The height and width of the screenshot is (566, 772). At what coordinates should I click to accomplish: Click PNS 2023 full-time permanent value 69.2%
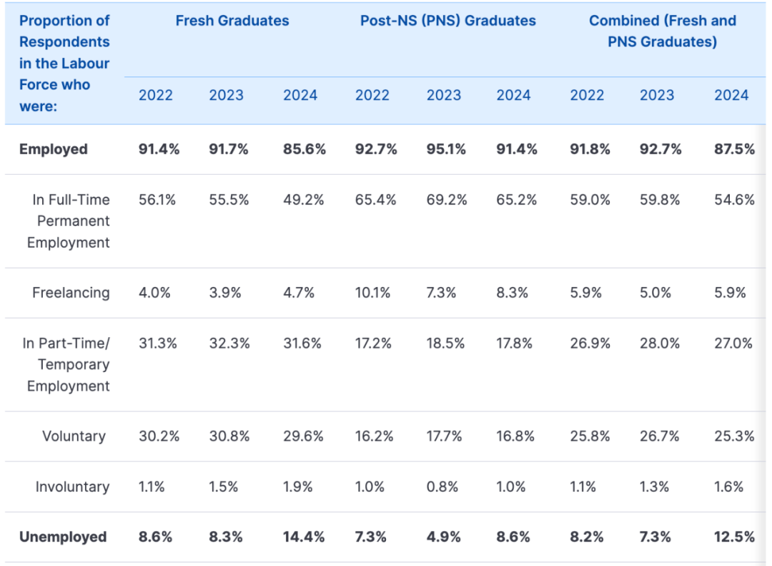[x=447, y=200]
